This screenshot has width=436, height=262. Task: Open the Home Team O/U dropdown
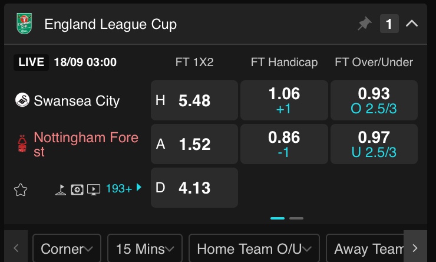click(254, 248)
